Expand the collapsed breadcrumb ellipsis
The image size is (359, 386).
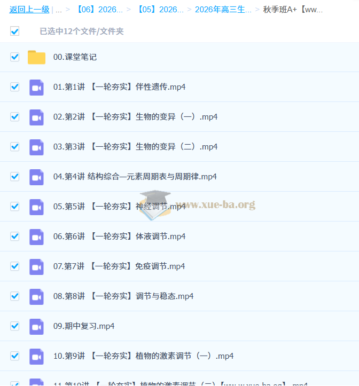point(59,10)
